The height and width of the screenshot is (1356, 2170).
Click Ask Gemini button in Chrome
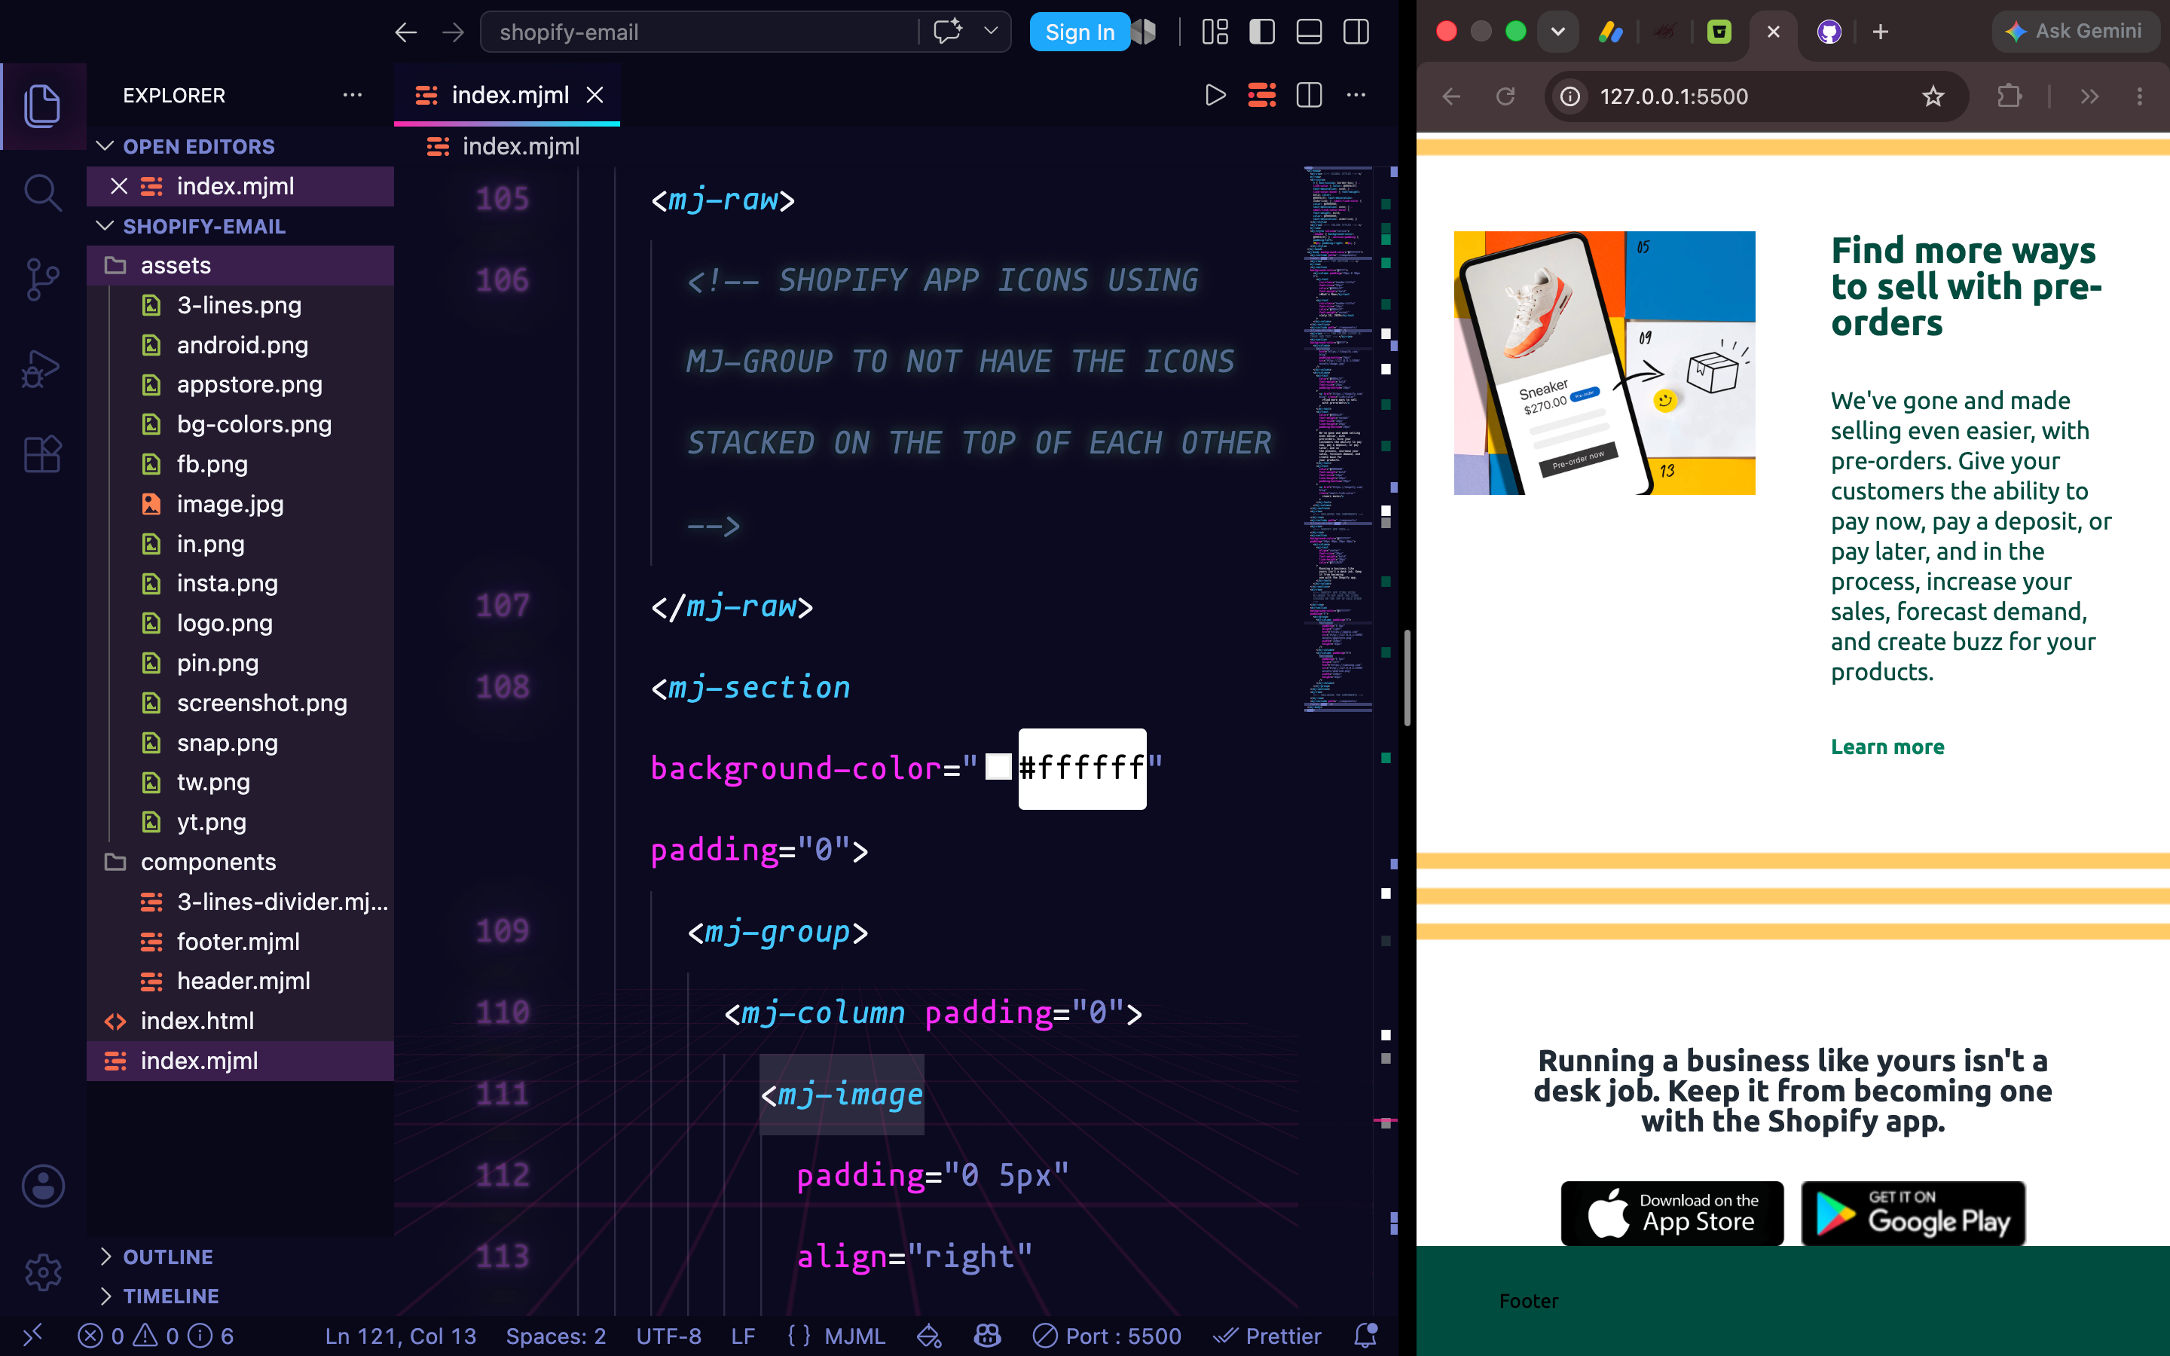pyautogui.click(x=2074, y=32)
